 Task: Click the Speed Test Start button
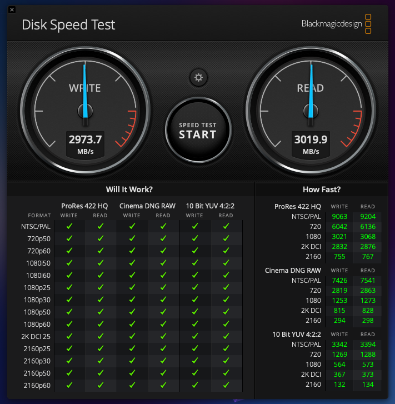(198, 130)
